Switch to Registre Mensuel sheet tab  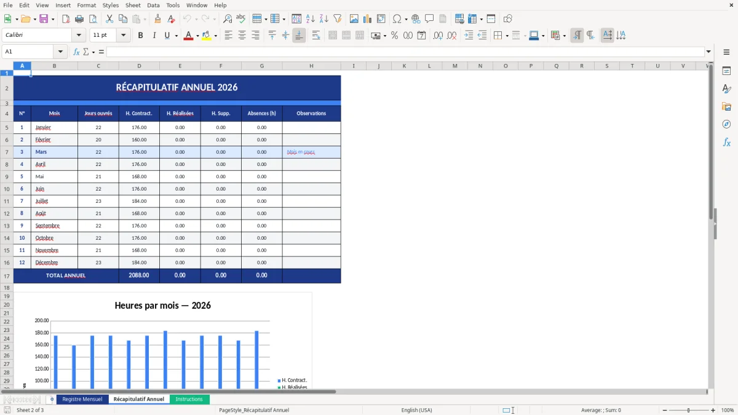[82, 399]
